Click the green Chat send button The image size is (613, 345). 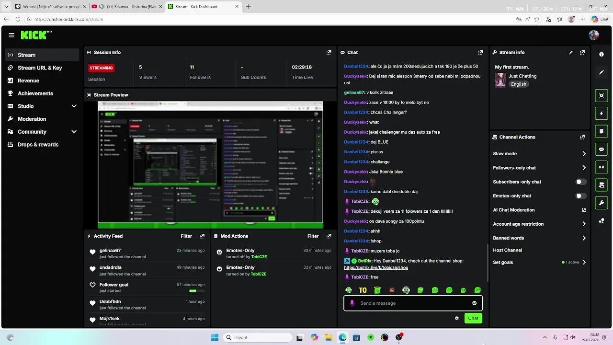pyautogui.click(x=473, y=318)
